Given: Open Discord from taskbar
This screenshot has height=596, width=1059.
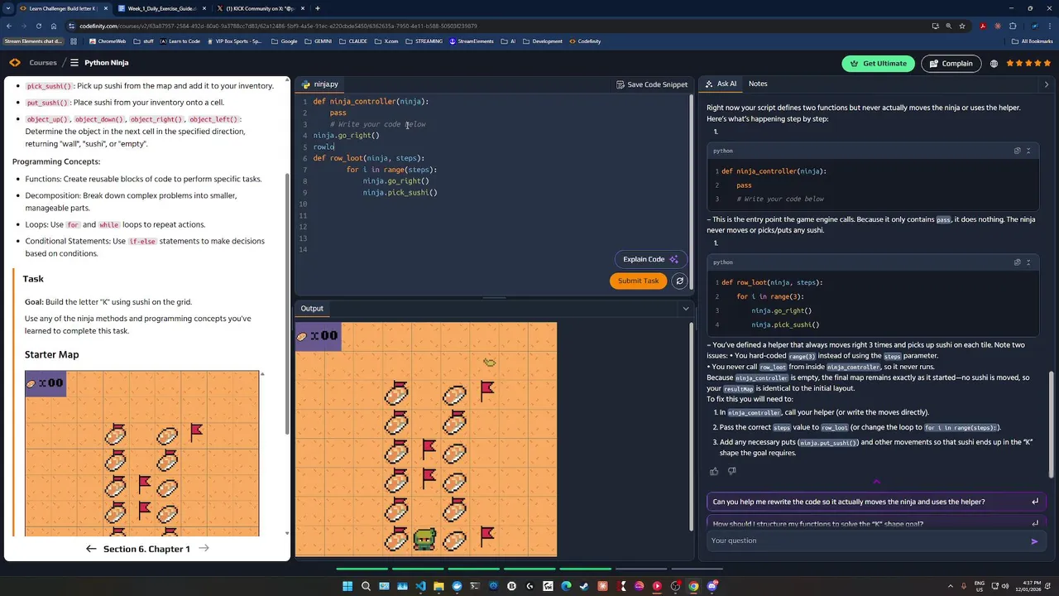Looking at the screenshot, I should [712, 586].
